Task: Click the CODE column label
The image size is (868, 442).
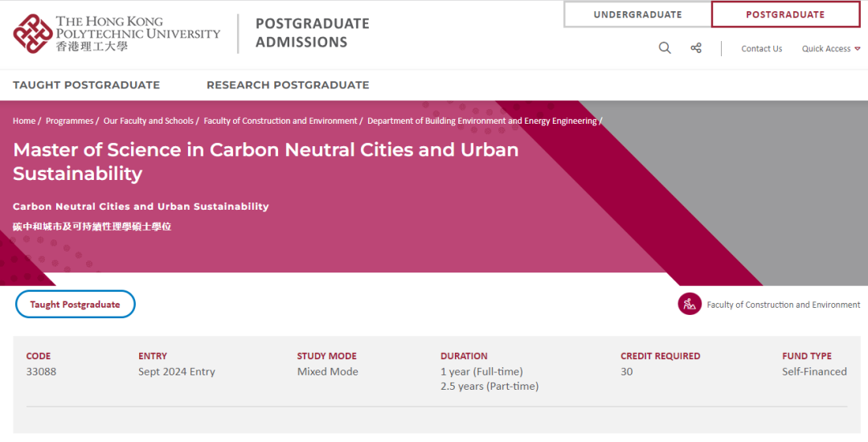Action: 39,356
